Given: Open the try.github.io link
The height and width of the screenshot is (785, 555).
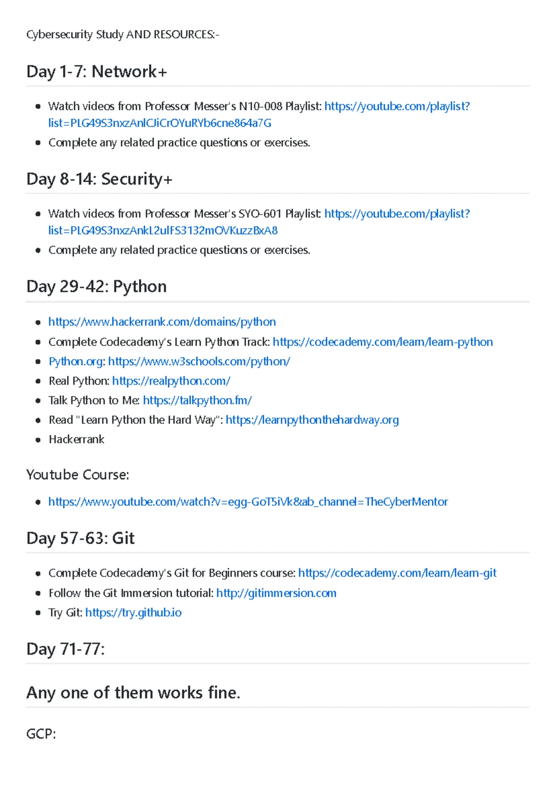Looking at the screenshot, I should pyautogui.click(x=133, y=613).
